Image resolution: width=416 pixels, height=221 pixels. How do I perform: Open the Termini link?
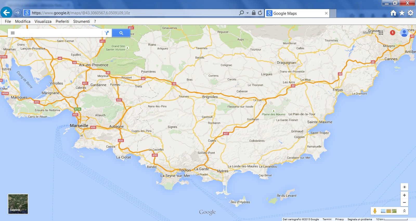(327, 219)
